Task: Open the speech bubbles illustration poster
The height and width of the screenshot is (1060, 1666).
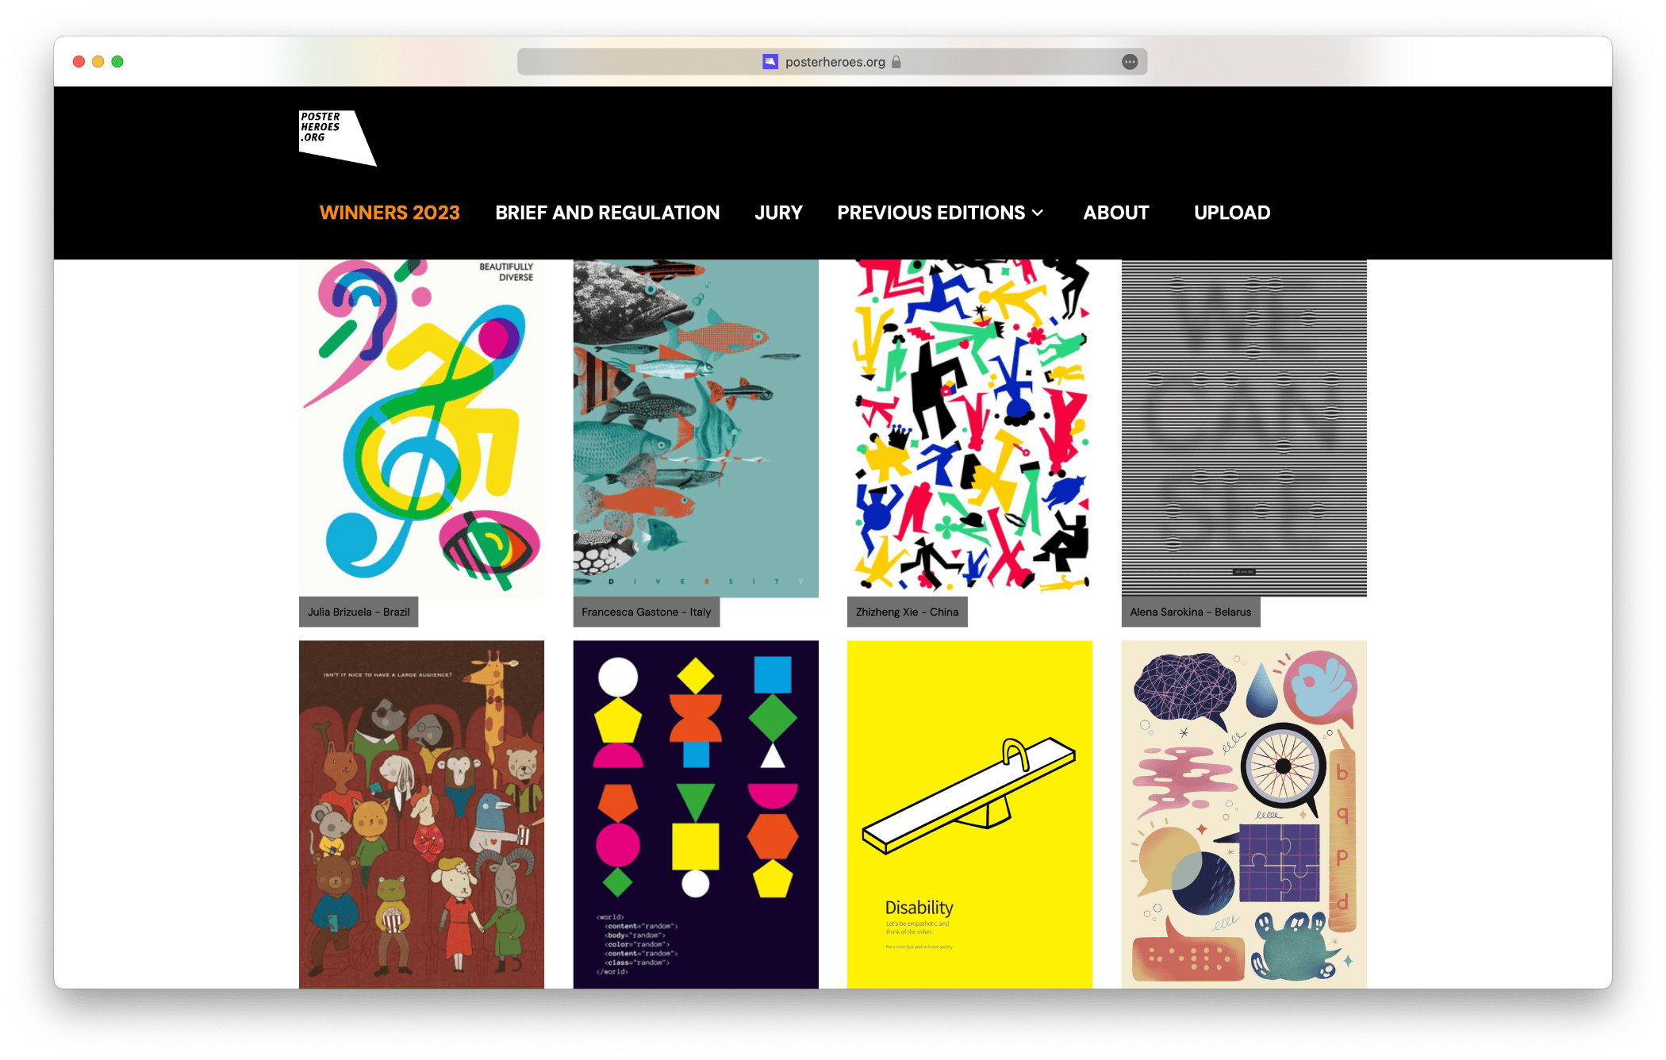Action: (x=1244, y=814)
